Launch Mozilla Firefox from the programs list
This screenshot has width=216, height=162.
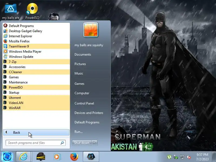[36, 41]
